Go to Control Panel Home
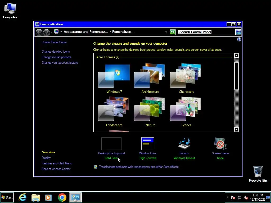Screen dimensions: 271x203 (54, 42)
